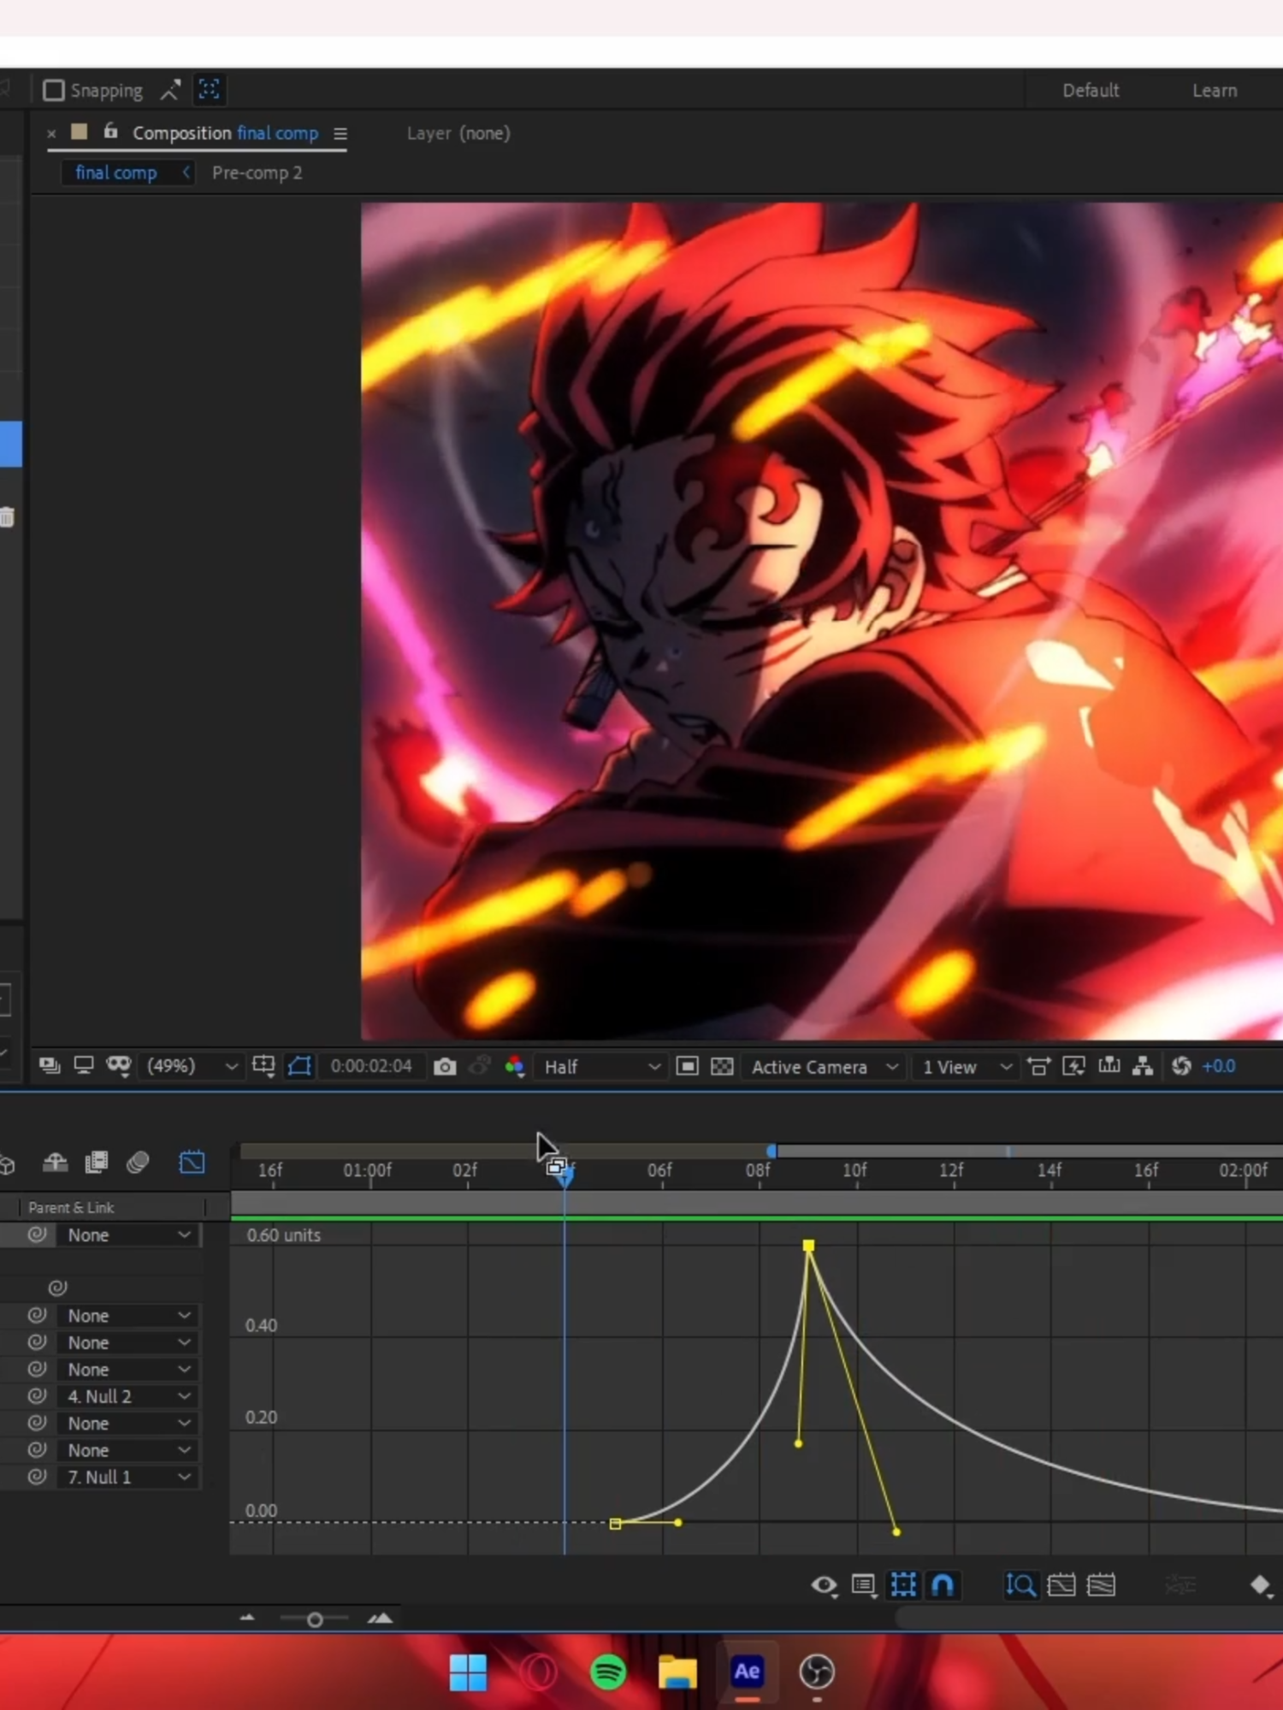Click the current time 0:00:02:04 field
Image resolution: width=1283 pixels, height=1710 pixels.
pyautogui.click(x=371, y=1066)
